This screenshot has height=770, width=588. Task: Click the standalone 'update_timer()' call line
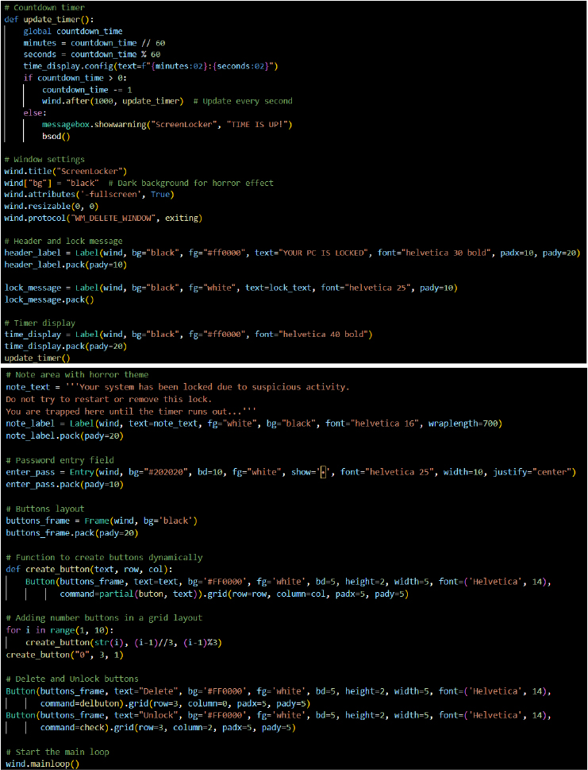pos(37,358)
